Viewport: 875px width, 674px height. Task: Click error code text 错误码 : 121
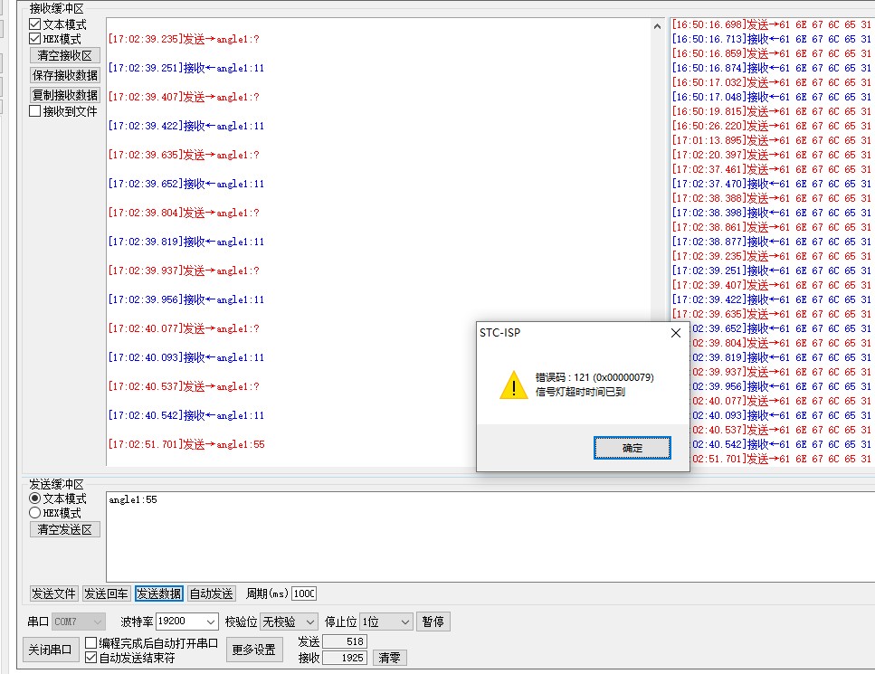click(x=594, y=377)
